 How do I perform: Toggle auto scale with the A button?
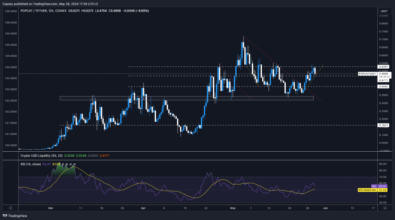(x=385, y=208)
